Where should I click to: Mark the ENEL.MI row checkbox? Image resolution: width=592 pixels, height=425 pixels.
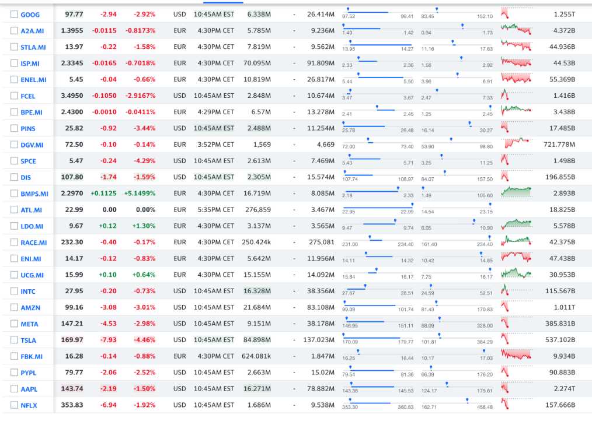click(14, 79)
